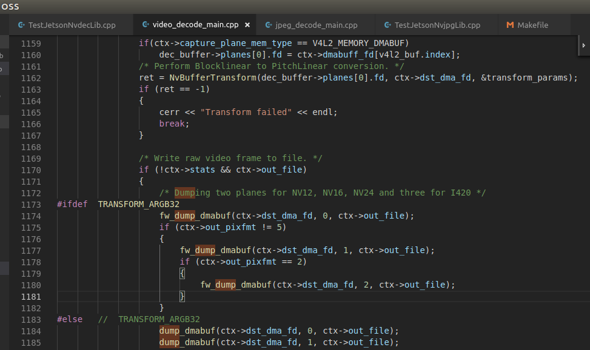Click the highlighted Dumping word in comment
This screenshot has height=350, width=590.
point(192,193)
